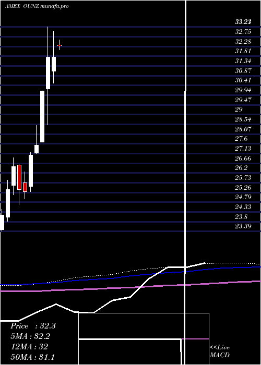Screen dimensions: 261x365
Task: Click the AMEX OUNZ munafa.pro title text
Action: [x=37, y=6]
